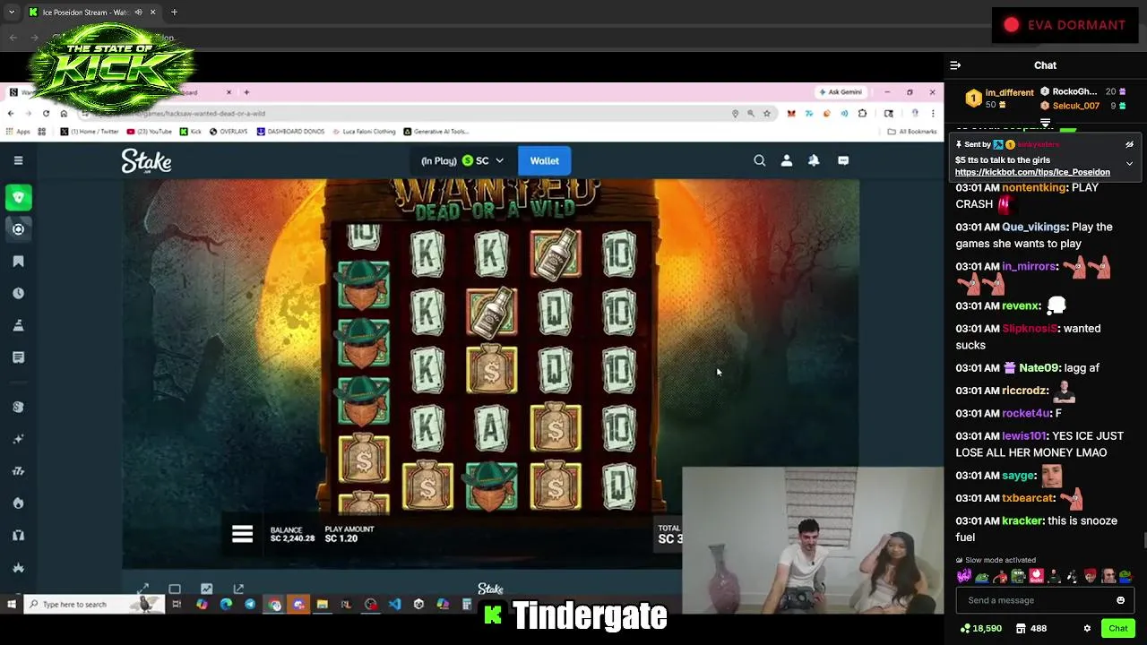Viewport: 1147px width, 645px height.
Task: Open the Wallet button
Action: click(544, 161)
